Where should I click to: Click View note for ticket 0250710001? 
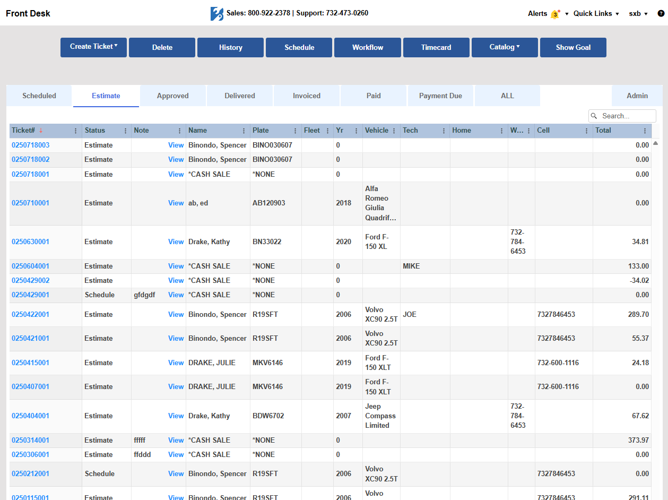point(176,203)
